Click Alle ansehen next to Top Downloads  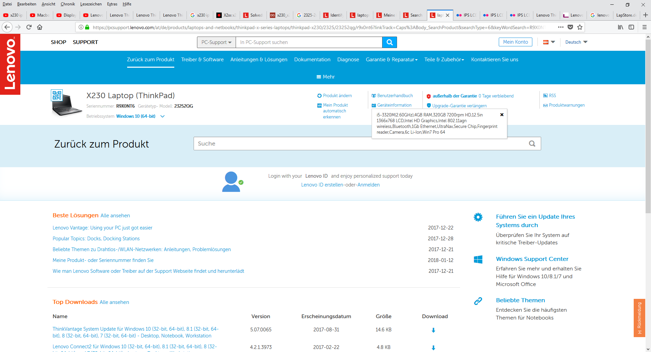click(114, 302)
